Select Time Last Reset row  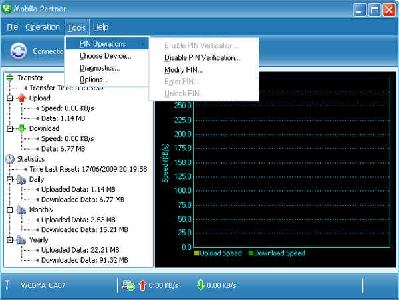click(88, 169)
